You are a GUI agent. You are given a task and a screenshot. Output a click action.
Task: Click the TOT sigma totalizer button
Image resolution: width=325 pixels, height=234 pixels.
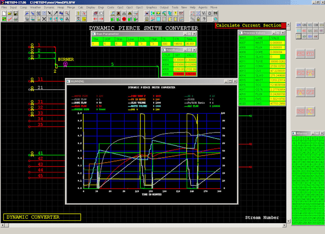pos(310,111)
